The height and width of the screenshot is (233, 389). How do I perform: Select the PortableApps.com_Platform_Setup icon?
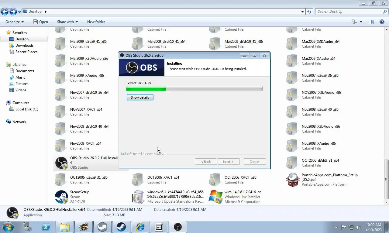[293, 180]
